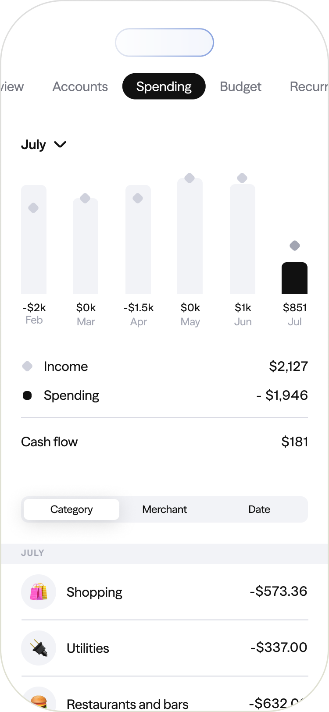Click the chevron next to July
The width and height of the screenshot is (329, 712).
point(60,144)
